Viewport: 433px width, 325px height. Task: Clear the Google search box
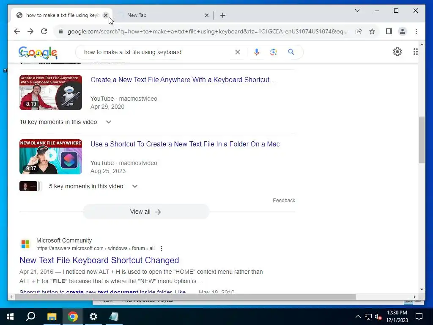[x=238, y=52]
